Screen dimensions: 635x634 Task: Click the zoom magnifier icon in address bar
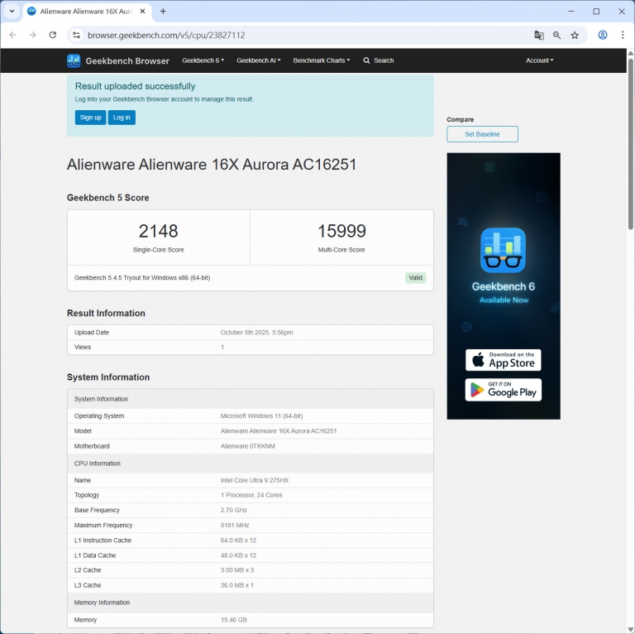click(557, 36)
